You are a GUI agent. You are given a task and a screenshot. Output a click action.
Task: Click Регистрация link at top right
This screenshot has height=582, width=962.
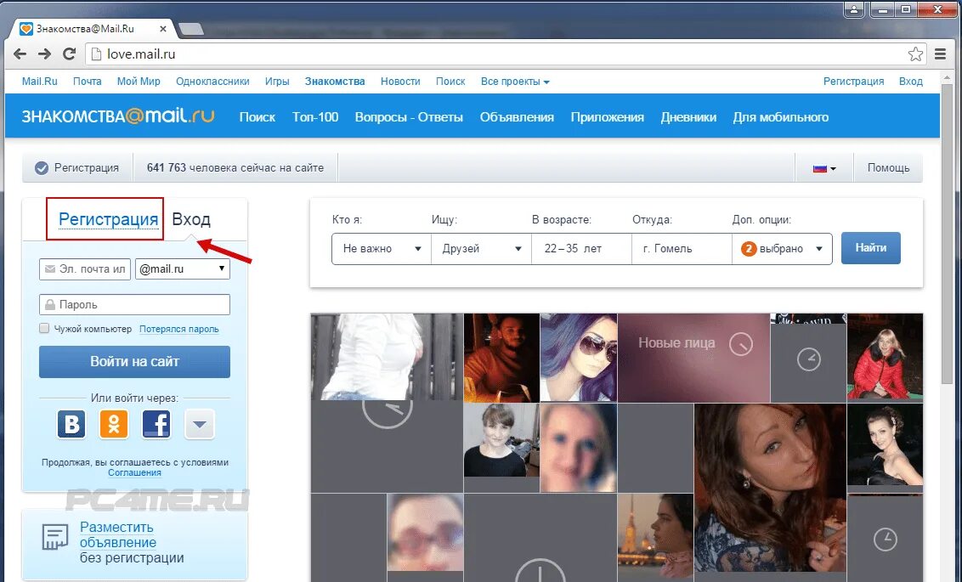tap(853, 82)
